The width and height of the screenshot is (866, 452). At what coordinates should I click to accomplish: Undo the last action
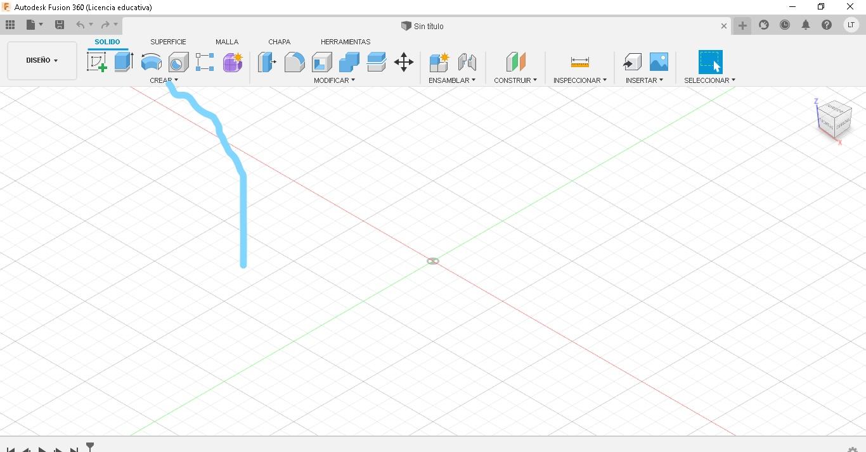pyautogui.click(x=81, y=25)
